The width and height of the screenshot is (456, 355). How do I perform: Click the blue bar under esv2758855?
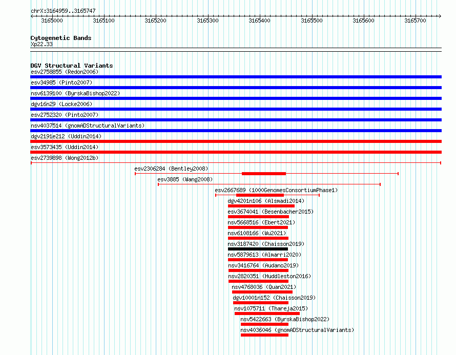pyautogui.click(x=236, y=77)
